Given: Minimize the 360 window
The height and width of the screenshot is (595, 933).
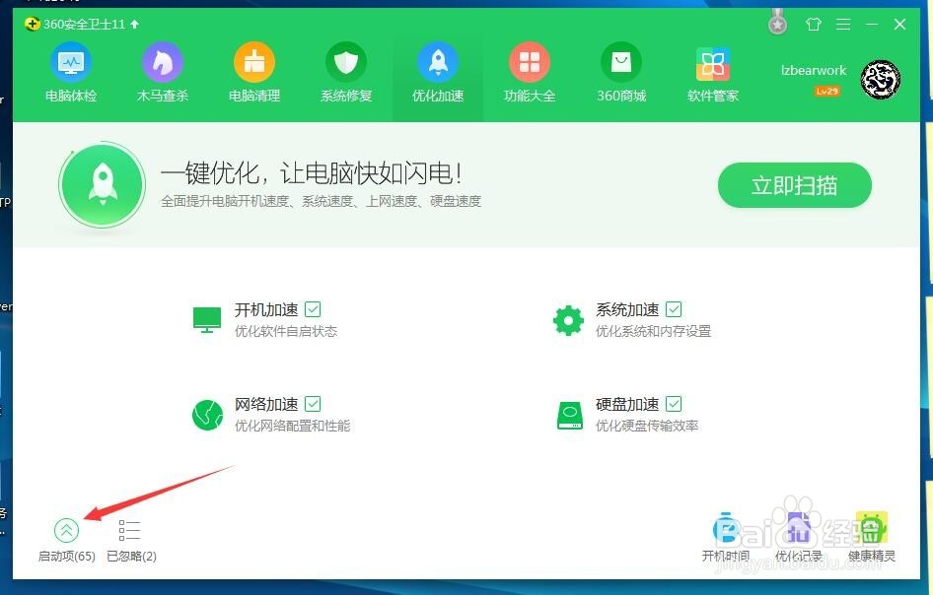Looking at the screenshot, I should click(872, 24).
